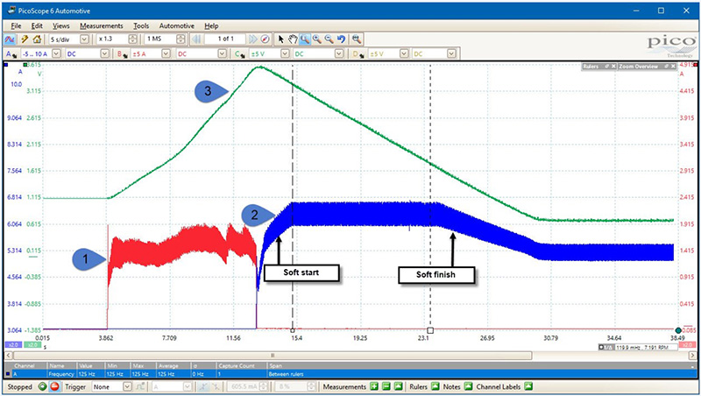Click blue x2.0 axis scale button

point(11,344)
